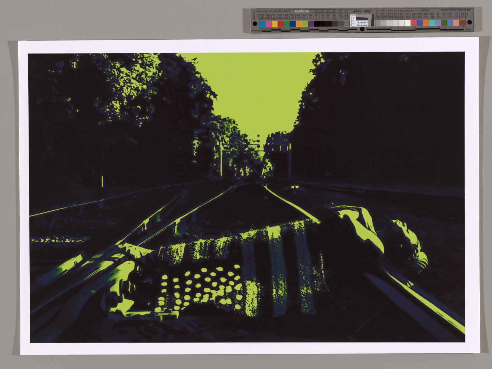The height and width of the screenshot is (369, 492).
Task: Click the 'Density' label on the chart
Action: tap(425, 10)
